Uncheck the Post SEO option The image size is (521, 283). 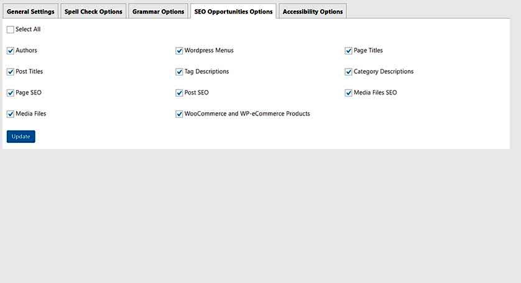click(x=179, y=93)
